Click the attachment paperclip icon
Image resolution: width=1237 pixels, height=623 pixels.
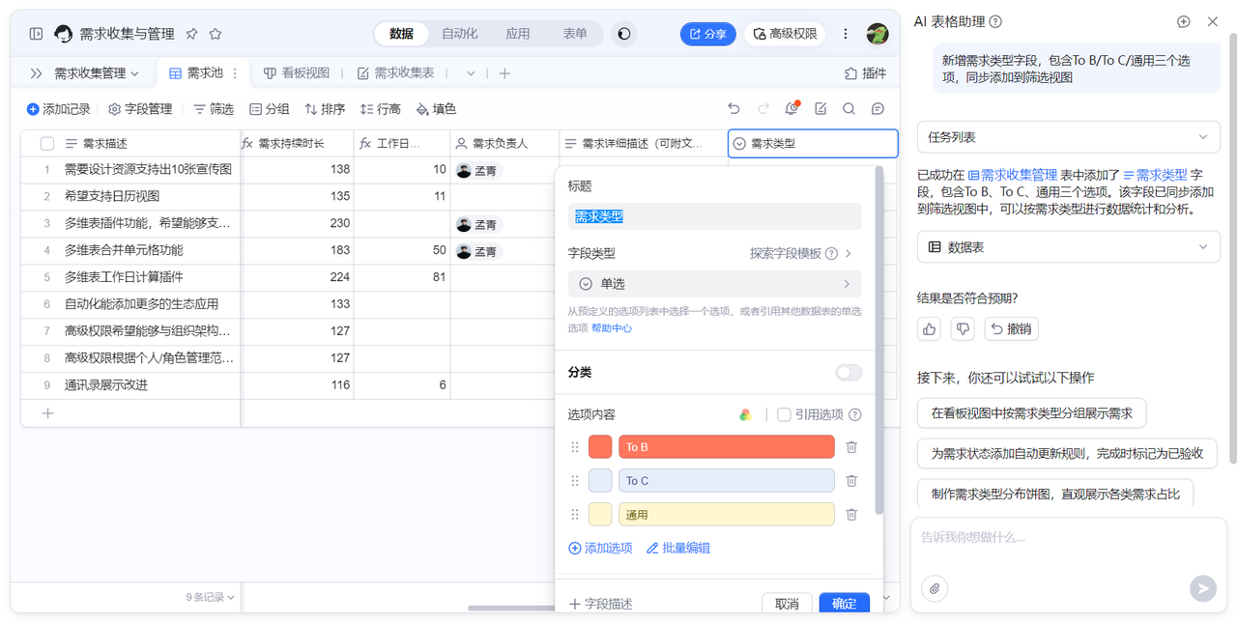(935, 587)
